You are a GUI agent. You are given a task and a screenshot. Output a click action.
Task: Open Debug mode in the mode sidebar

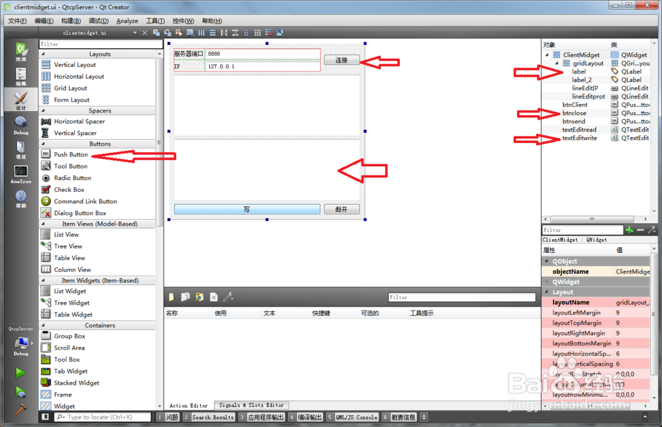pyautogui.click(x=21, y=125)
